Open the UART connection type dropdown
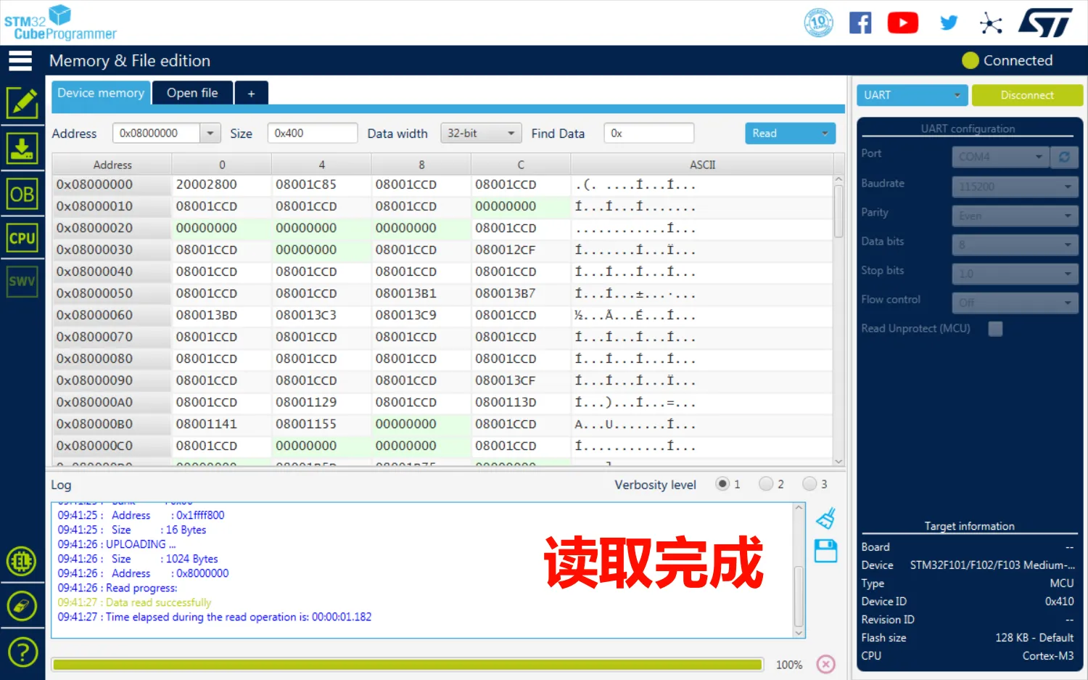 [x=912, y=95]
